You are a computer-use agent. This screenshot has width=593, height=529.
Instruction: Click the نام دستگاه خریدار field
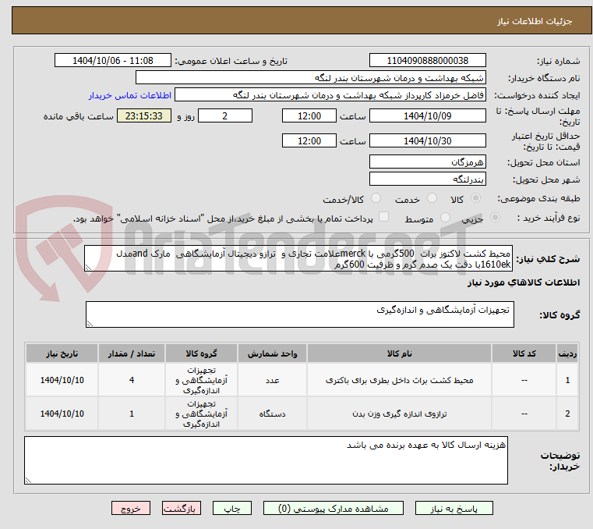[310, 78]
